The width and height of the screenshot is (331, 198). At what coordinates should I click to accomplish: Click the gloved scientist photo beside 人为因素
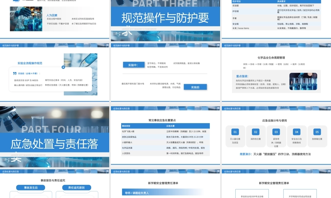tap(26, 19)
